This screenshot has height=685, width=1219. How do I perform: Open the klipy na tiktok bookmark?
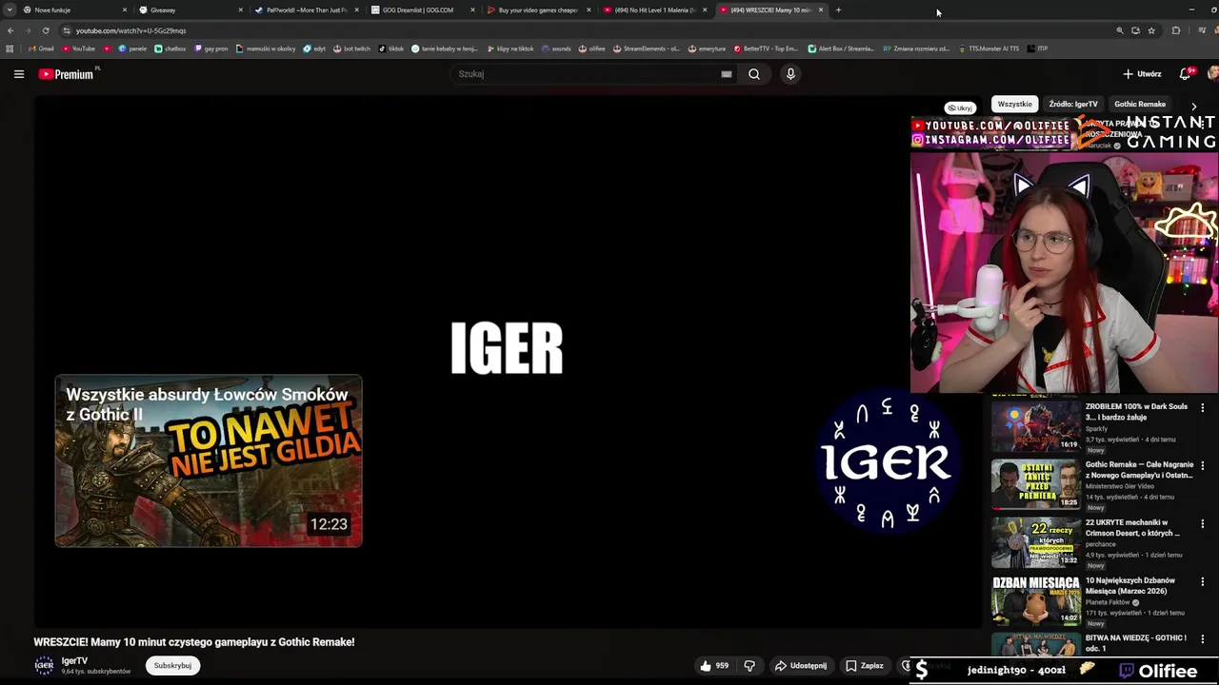point(510,49)
